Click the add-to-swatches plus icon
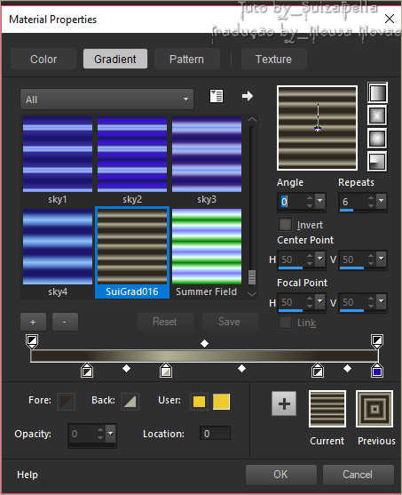This screenshot has height=495, width=402. 284,403
